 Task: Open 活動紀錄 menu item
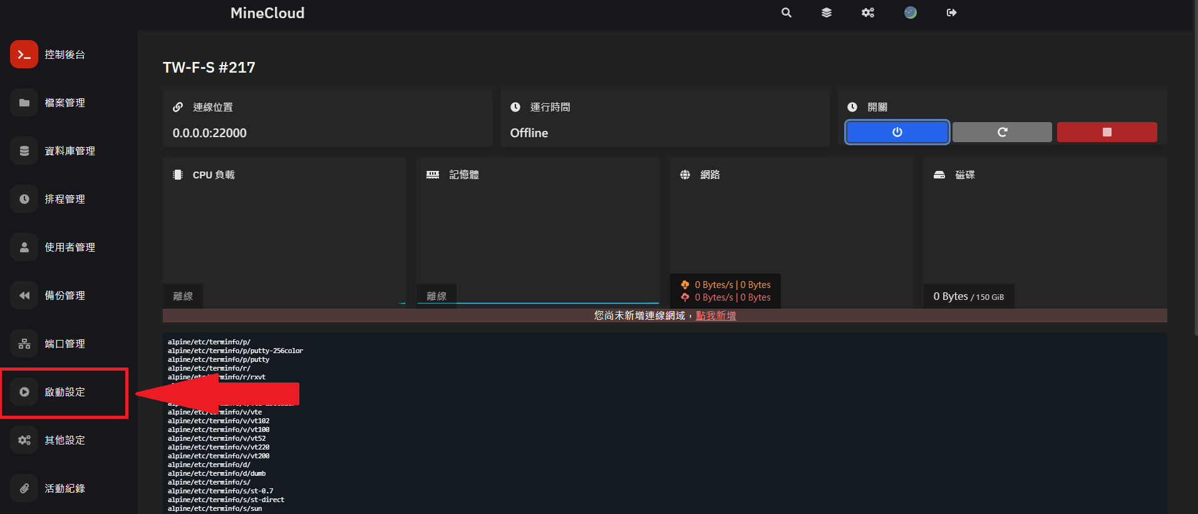pos(65,488)
